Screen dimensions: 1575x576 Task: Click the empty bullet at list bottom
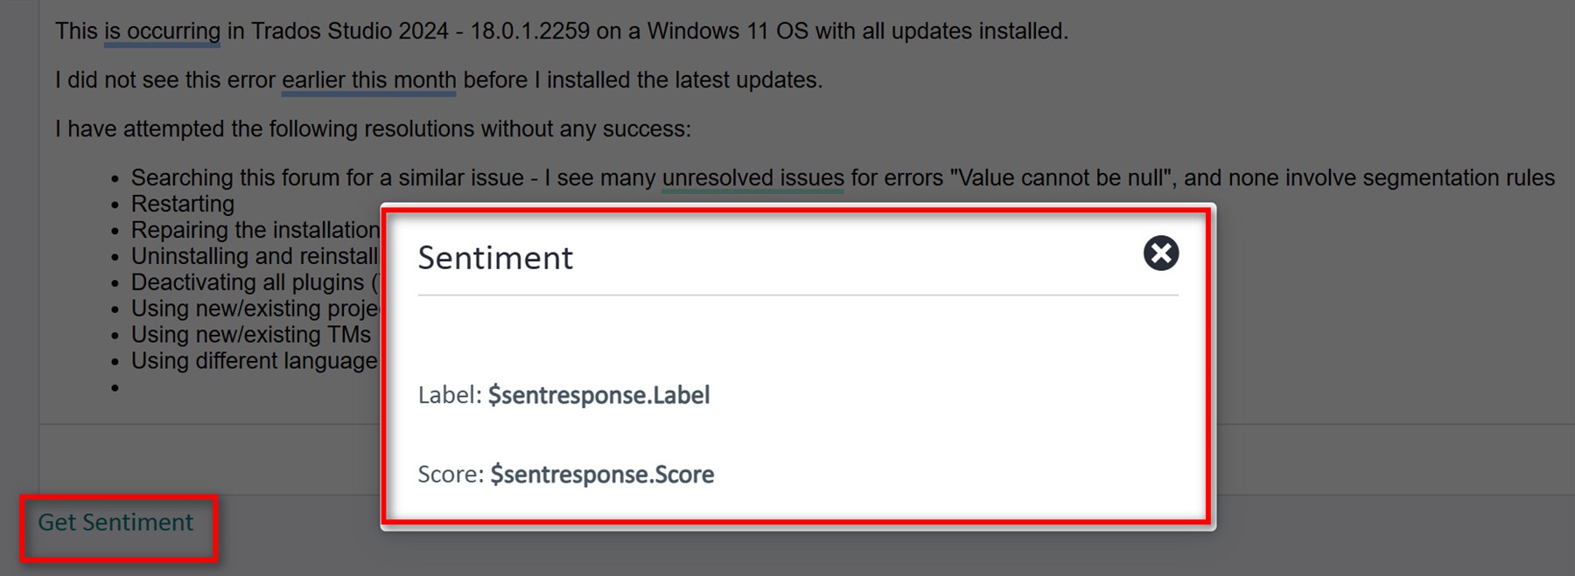[x=115, y=388]
